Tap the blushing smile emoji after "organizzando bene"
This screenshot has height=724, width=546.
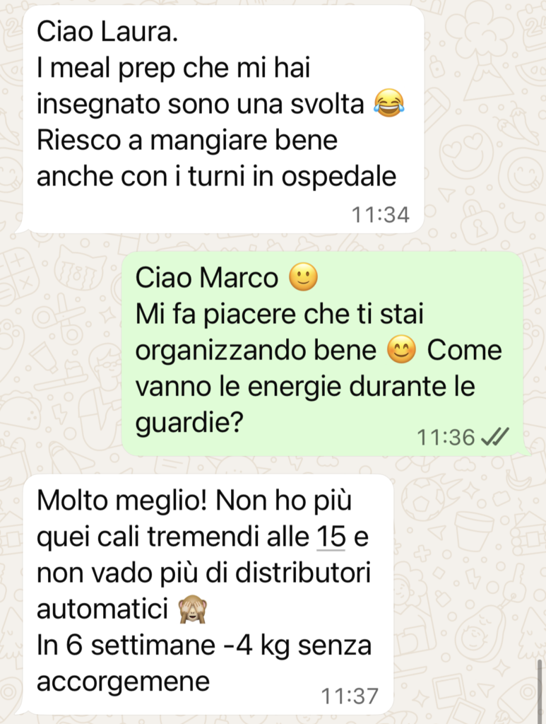[x=401, y=350]
